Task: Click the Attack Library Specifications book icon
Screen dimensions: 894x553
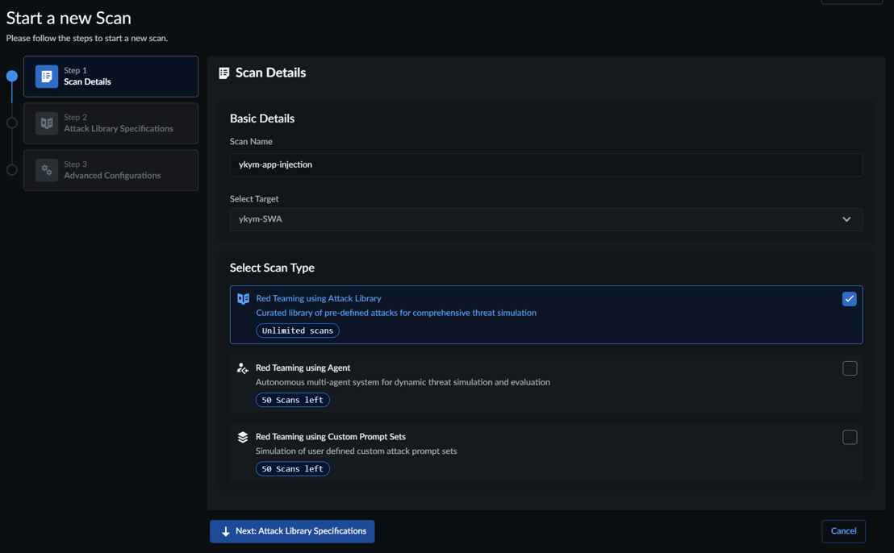Action: tap(47, 123)
